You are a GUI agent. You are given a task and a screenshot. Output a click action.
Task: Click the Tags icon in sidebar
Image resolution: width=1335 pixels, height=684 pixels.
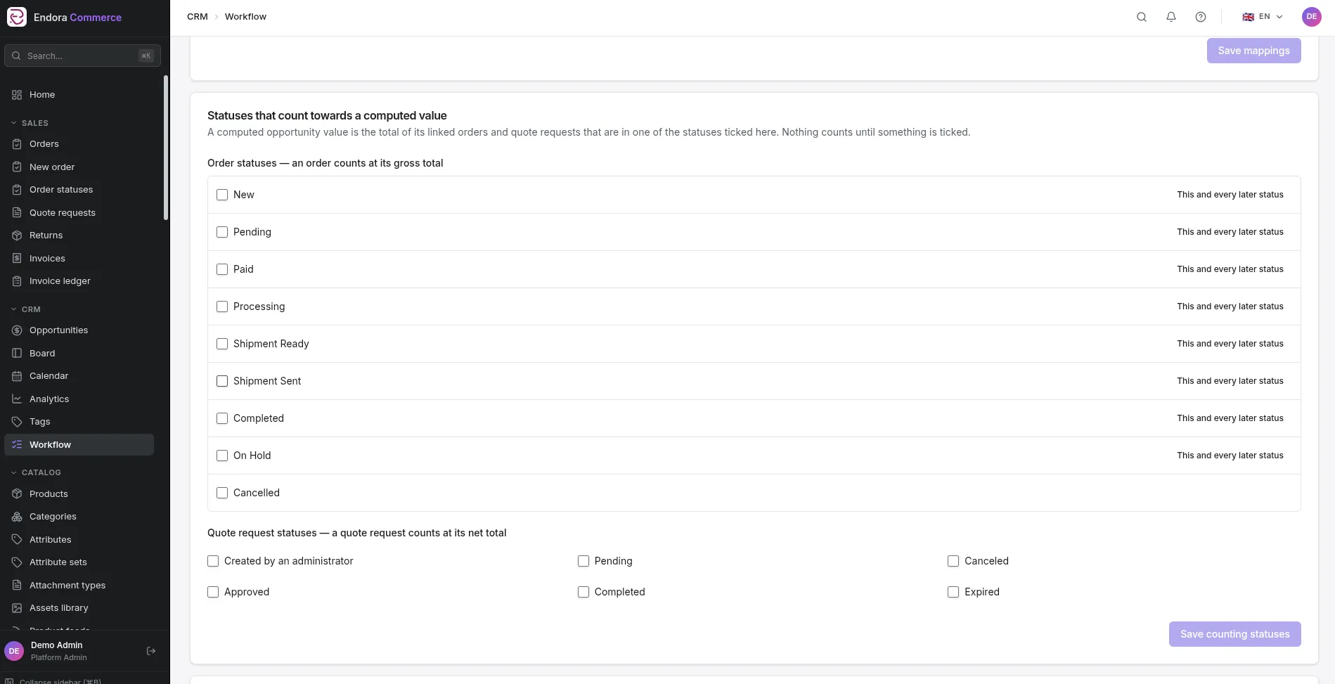(17, 422)
